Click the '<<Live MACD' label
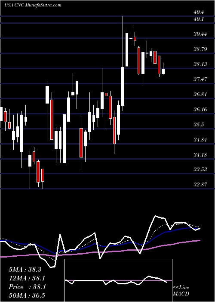215x302 pixels. click(x=181, y=290)
